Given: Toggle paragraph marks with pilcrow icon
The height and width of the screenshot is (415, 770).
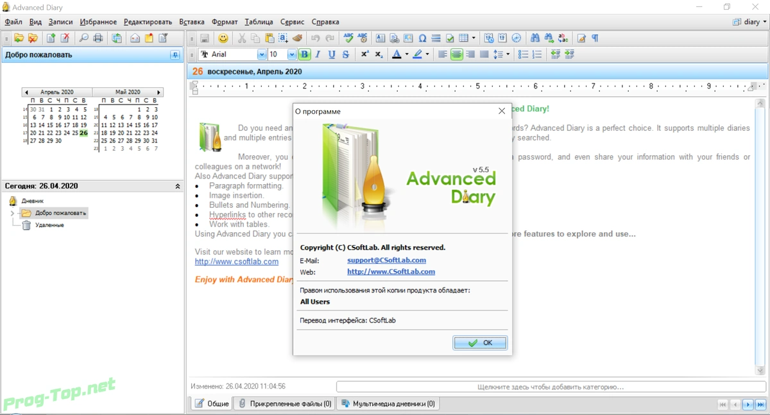Looking at the screenshot, I should pos(595,38).
